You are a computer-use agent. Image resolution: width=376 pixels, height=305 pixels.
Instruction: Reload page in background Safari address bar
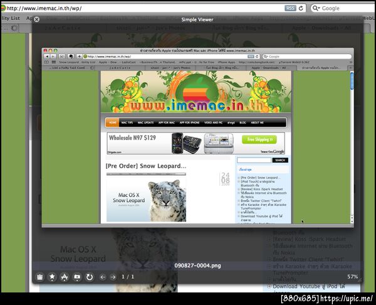pos(301,8)
